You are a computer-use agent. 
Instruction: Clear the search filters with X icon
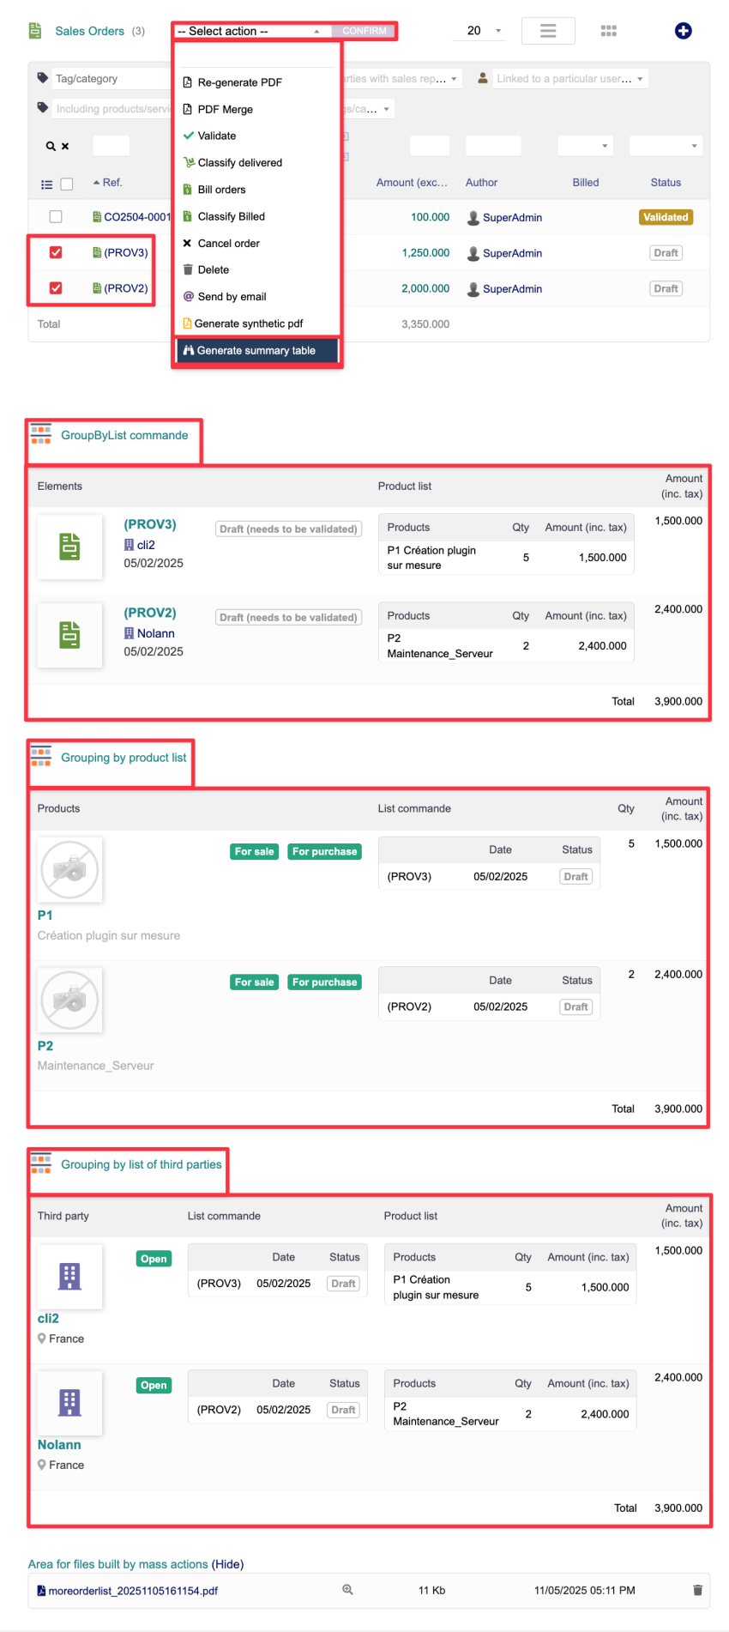pyautogui.click(x=65, y=147)
